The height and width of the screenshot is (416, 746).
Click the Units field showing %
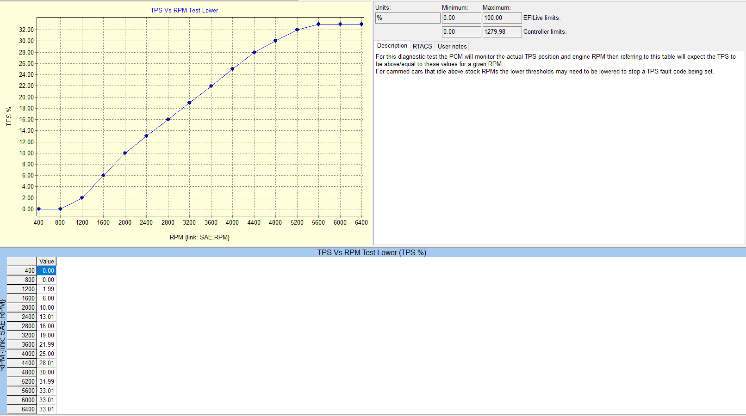[x=407, y=18]
